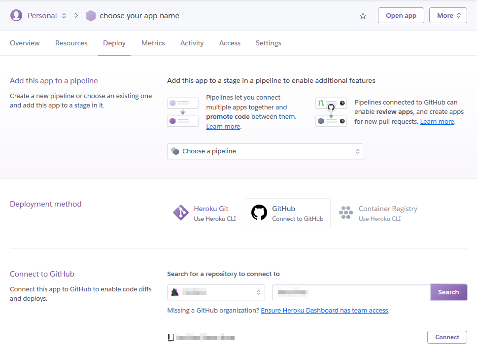This screenshot has width=477, height=353.
Task: Click the breadcrumb chevron after Personal
Action: (x=76, y=15)
